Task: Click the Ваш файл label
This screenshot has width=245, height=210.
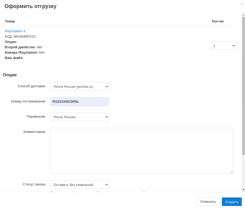Action: pos(14,58)
